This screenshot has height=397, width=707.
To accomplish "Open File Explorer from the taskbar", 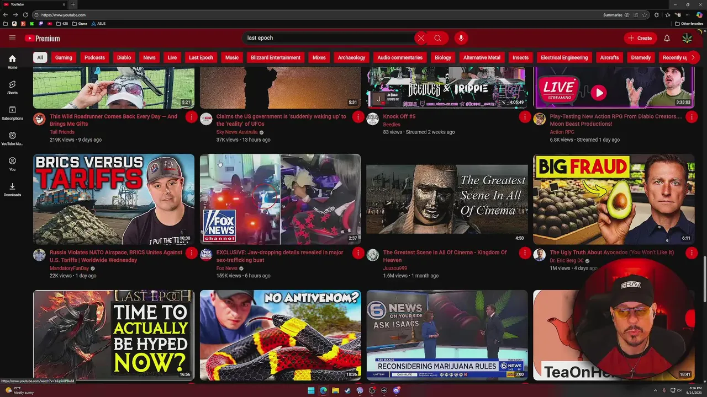I will [x=335, y=390].
